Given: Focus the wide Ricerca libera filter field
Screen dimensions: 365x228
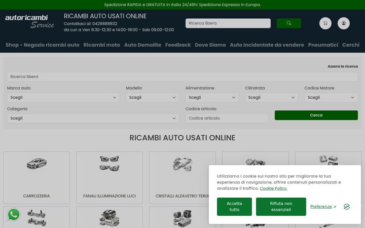Looking at the screenshot, I should (x=182, y=77).
